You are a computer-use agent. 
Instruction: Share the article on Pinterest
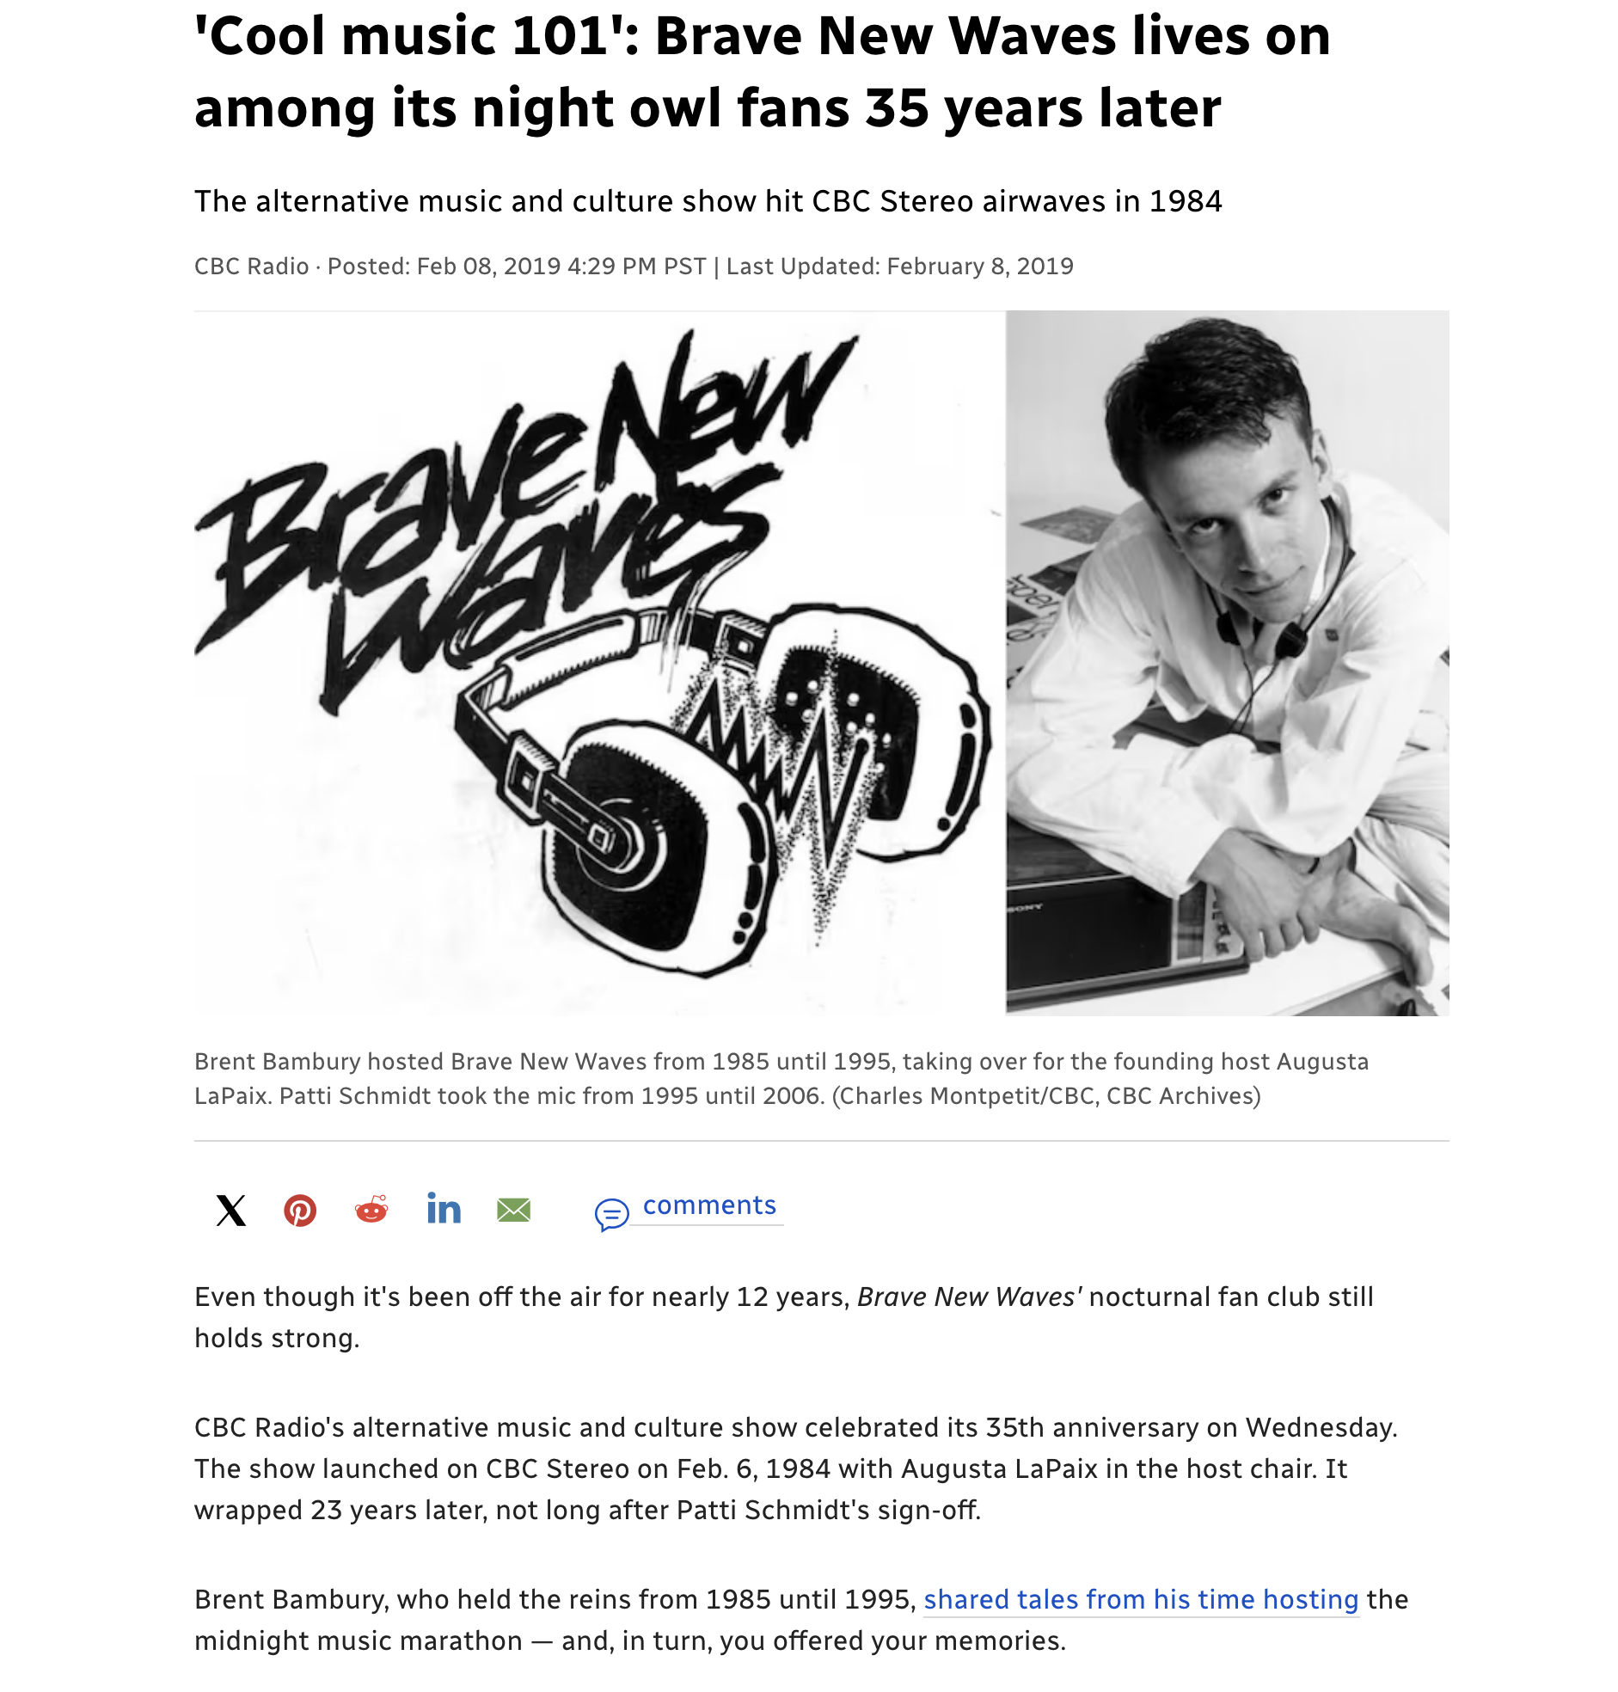(300, 1210)
